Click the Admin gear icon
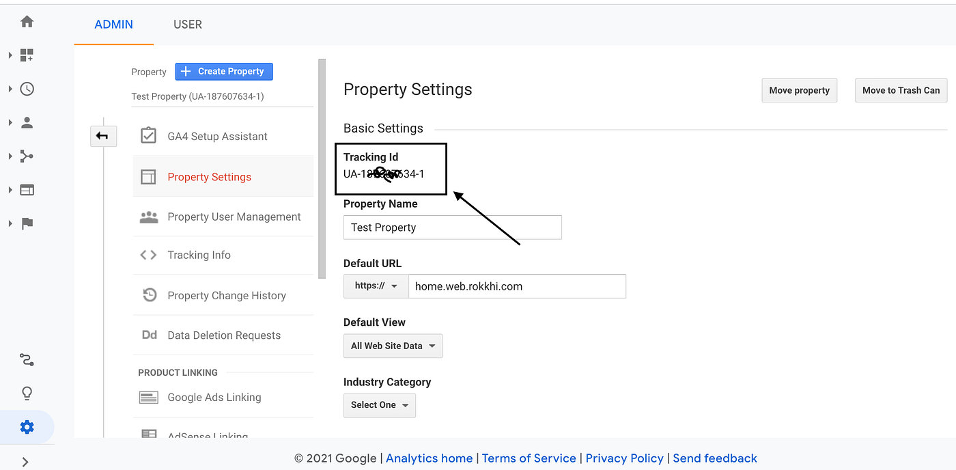This screenshot has width=956, height=470. pos(27,428)
